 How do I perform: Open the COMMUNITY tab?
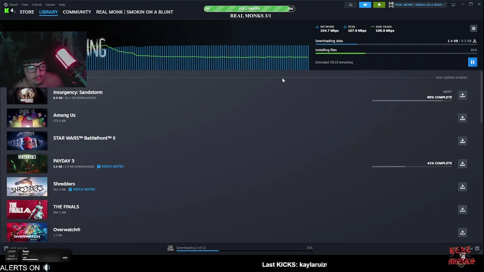click(77, 12)
